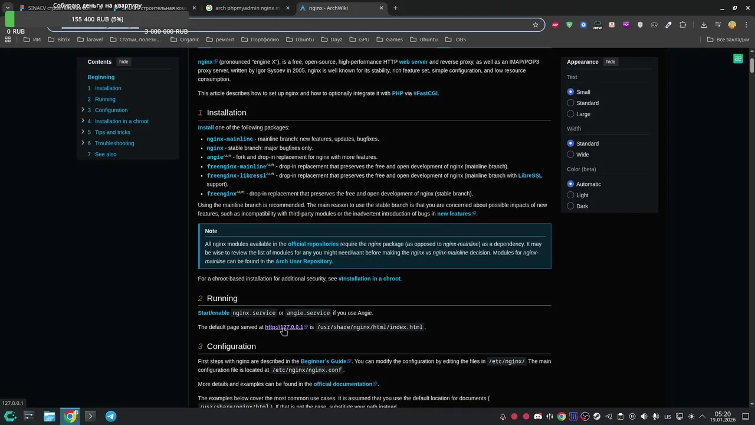Image resolution: width=755 pixels, height=425 pixels.
Task: Click the Discord tray icon
Action: point(538,416)
